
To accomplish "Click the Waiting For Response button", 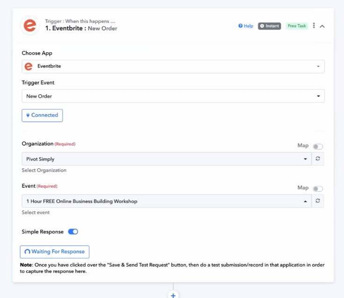I will coord(55,252).
